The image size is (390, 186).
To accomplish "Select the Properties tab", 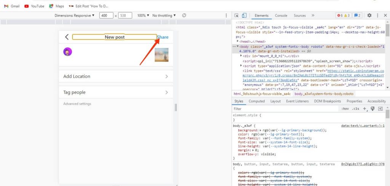I will 355,101.
